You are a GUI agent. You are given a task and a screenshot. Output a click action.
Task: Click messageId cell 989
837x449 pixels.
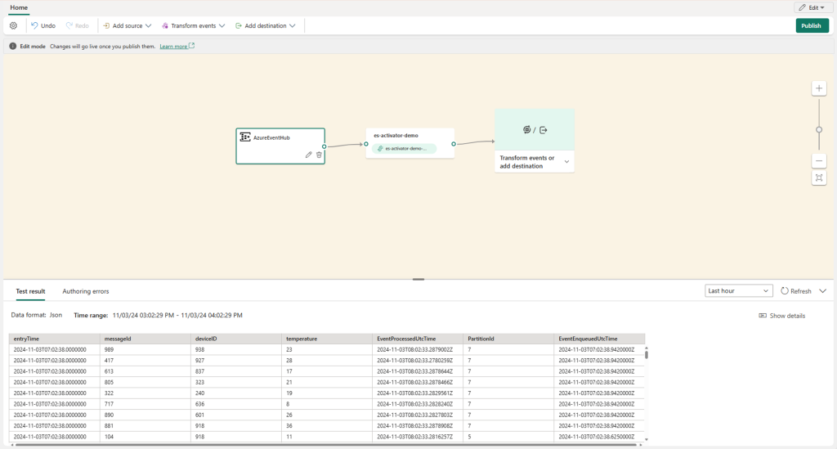point(145,350)
